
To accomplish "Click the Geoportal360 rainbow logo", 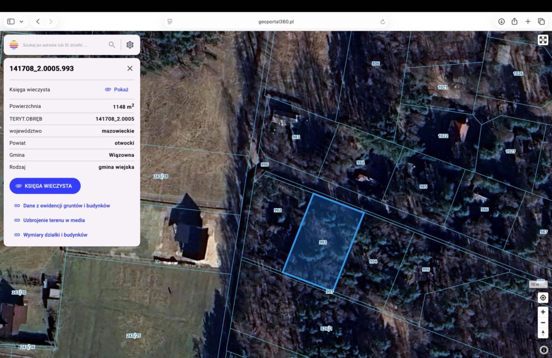I will [14, 45].
